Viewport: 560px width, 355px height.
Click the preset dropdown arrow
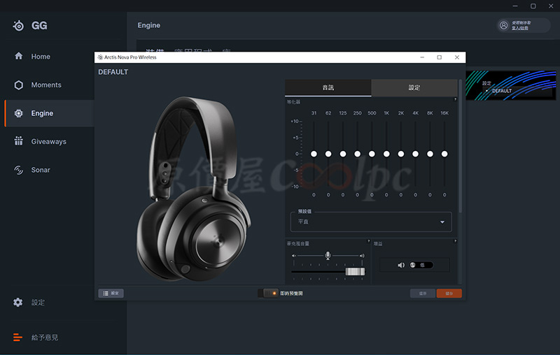[x=442, y=222]
